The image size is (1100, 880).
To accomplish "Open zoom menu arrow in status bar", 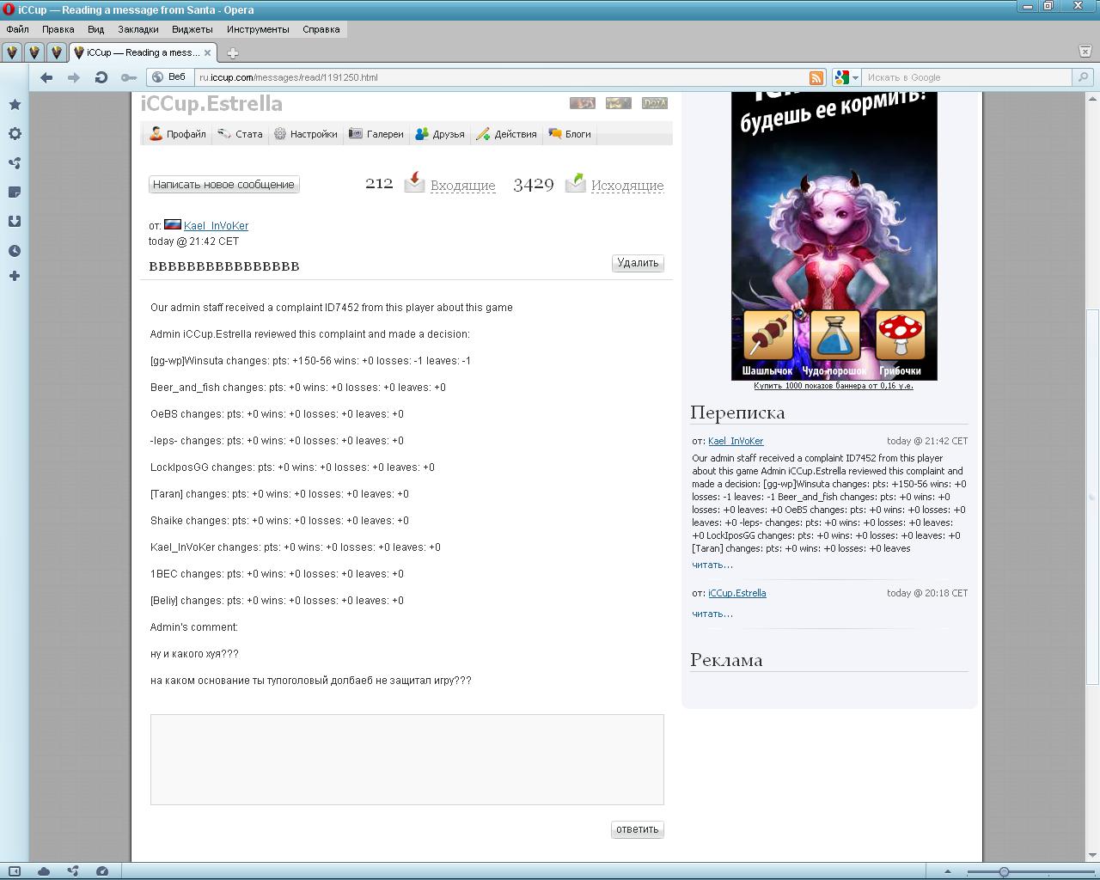I will click(949, 871).
